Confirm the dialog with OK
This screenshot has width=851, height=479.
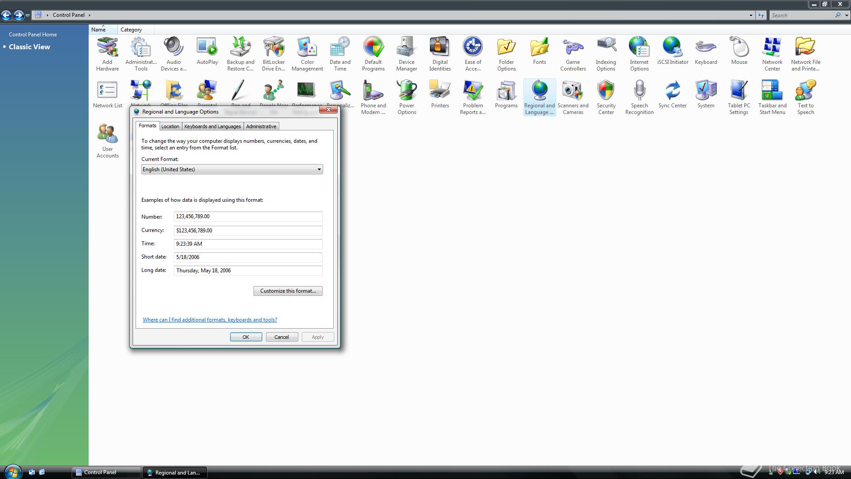pos(246,337)
